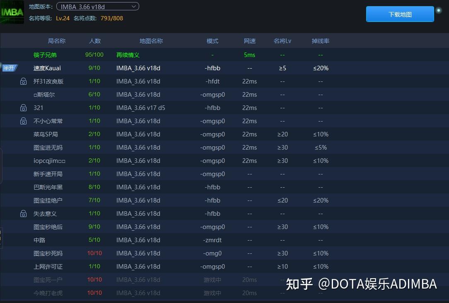This screenshot has height=303, width=449.
Task: Click the lock icon on 不小心常来 room
Action: (23, 121)
